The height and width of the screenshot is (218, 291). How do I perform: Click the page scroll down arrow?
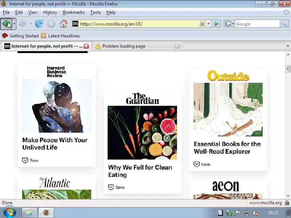click(x=288, y=196)
